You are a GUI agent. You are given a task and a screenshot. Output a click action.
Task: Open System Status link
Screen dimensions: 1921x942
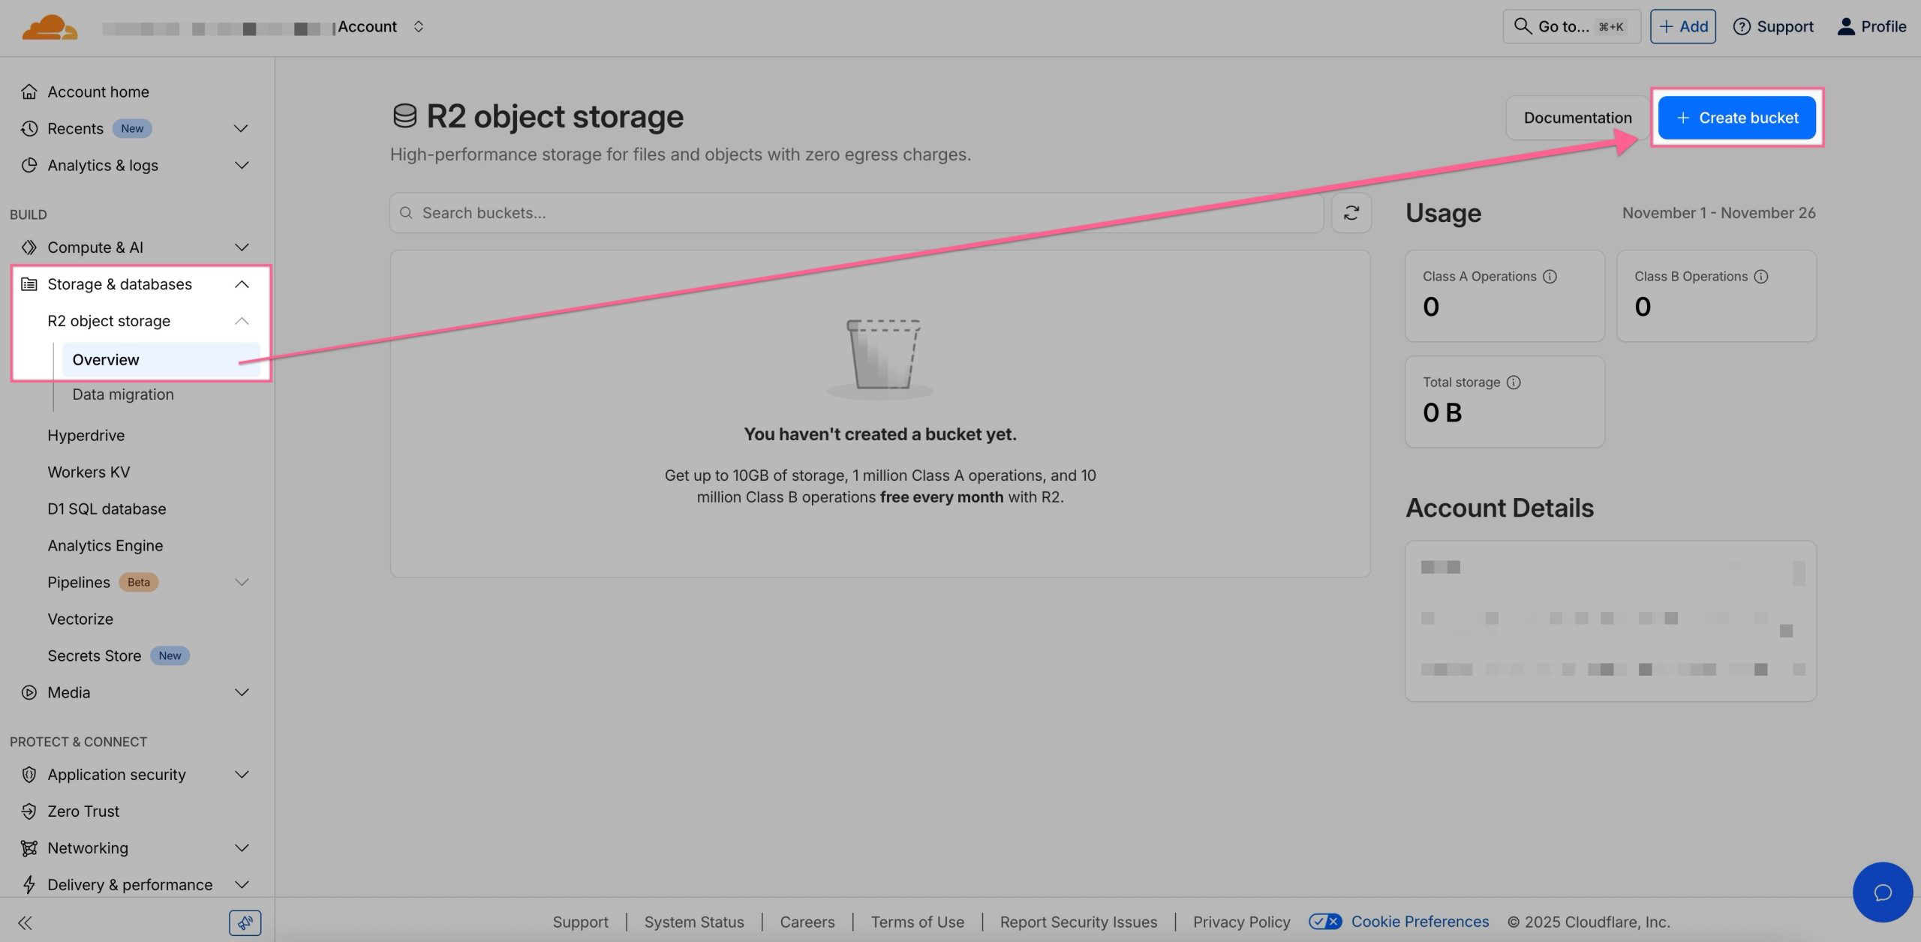click(x=694, y=922)
